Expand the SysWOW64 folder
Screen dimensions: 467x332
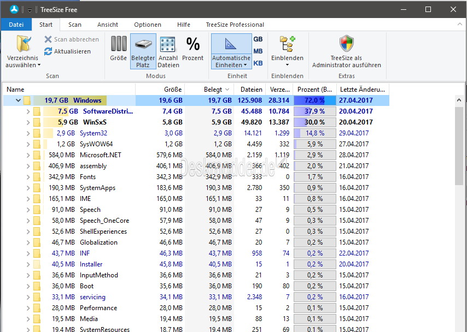point(28,144)
